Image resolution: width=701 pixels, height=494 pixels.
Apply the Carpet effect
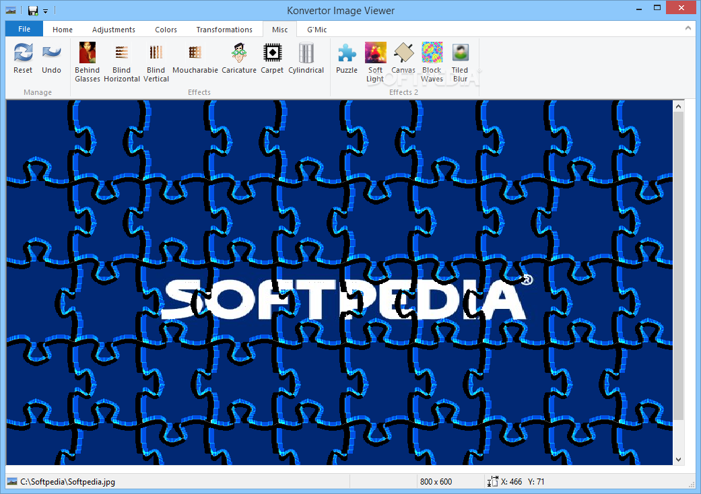coord(272,59)
